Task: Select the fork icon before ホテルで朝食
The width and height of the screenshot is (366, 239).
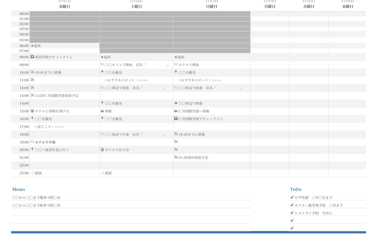Action: (x=176, y=64)
